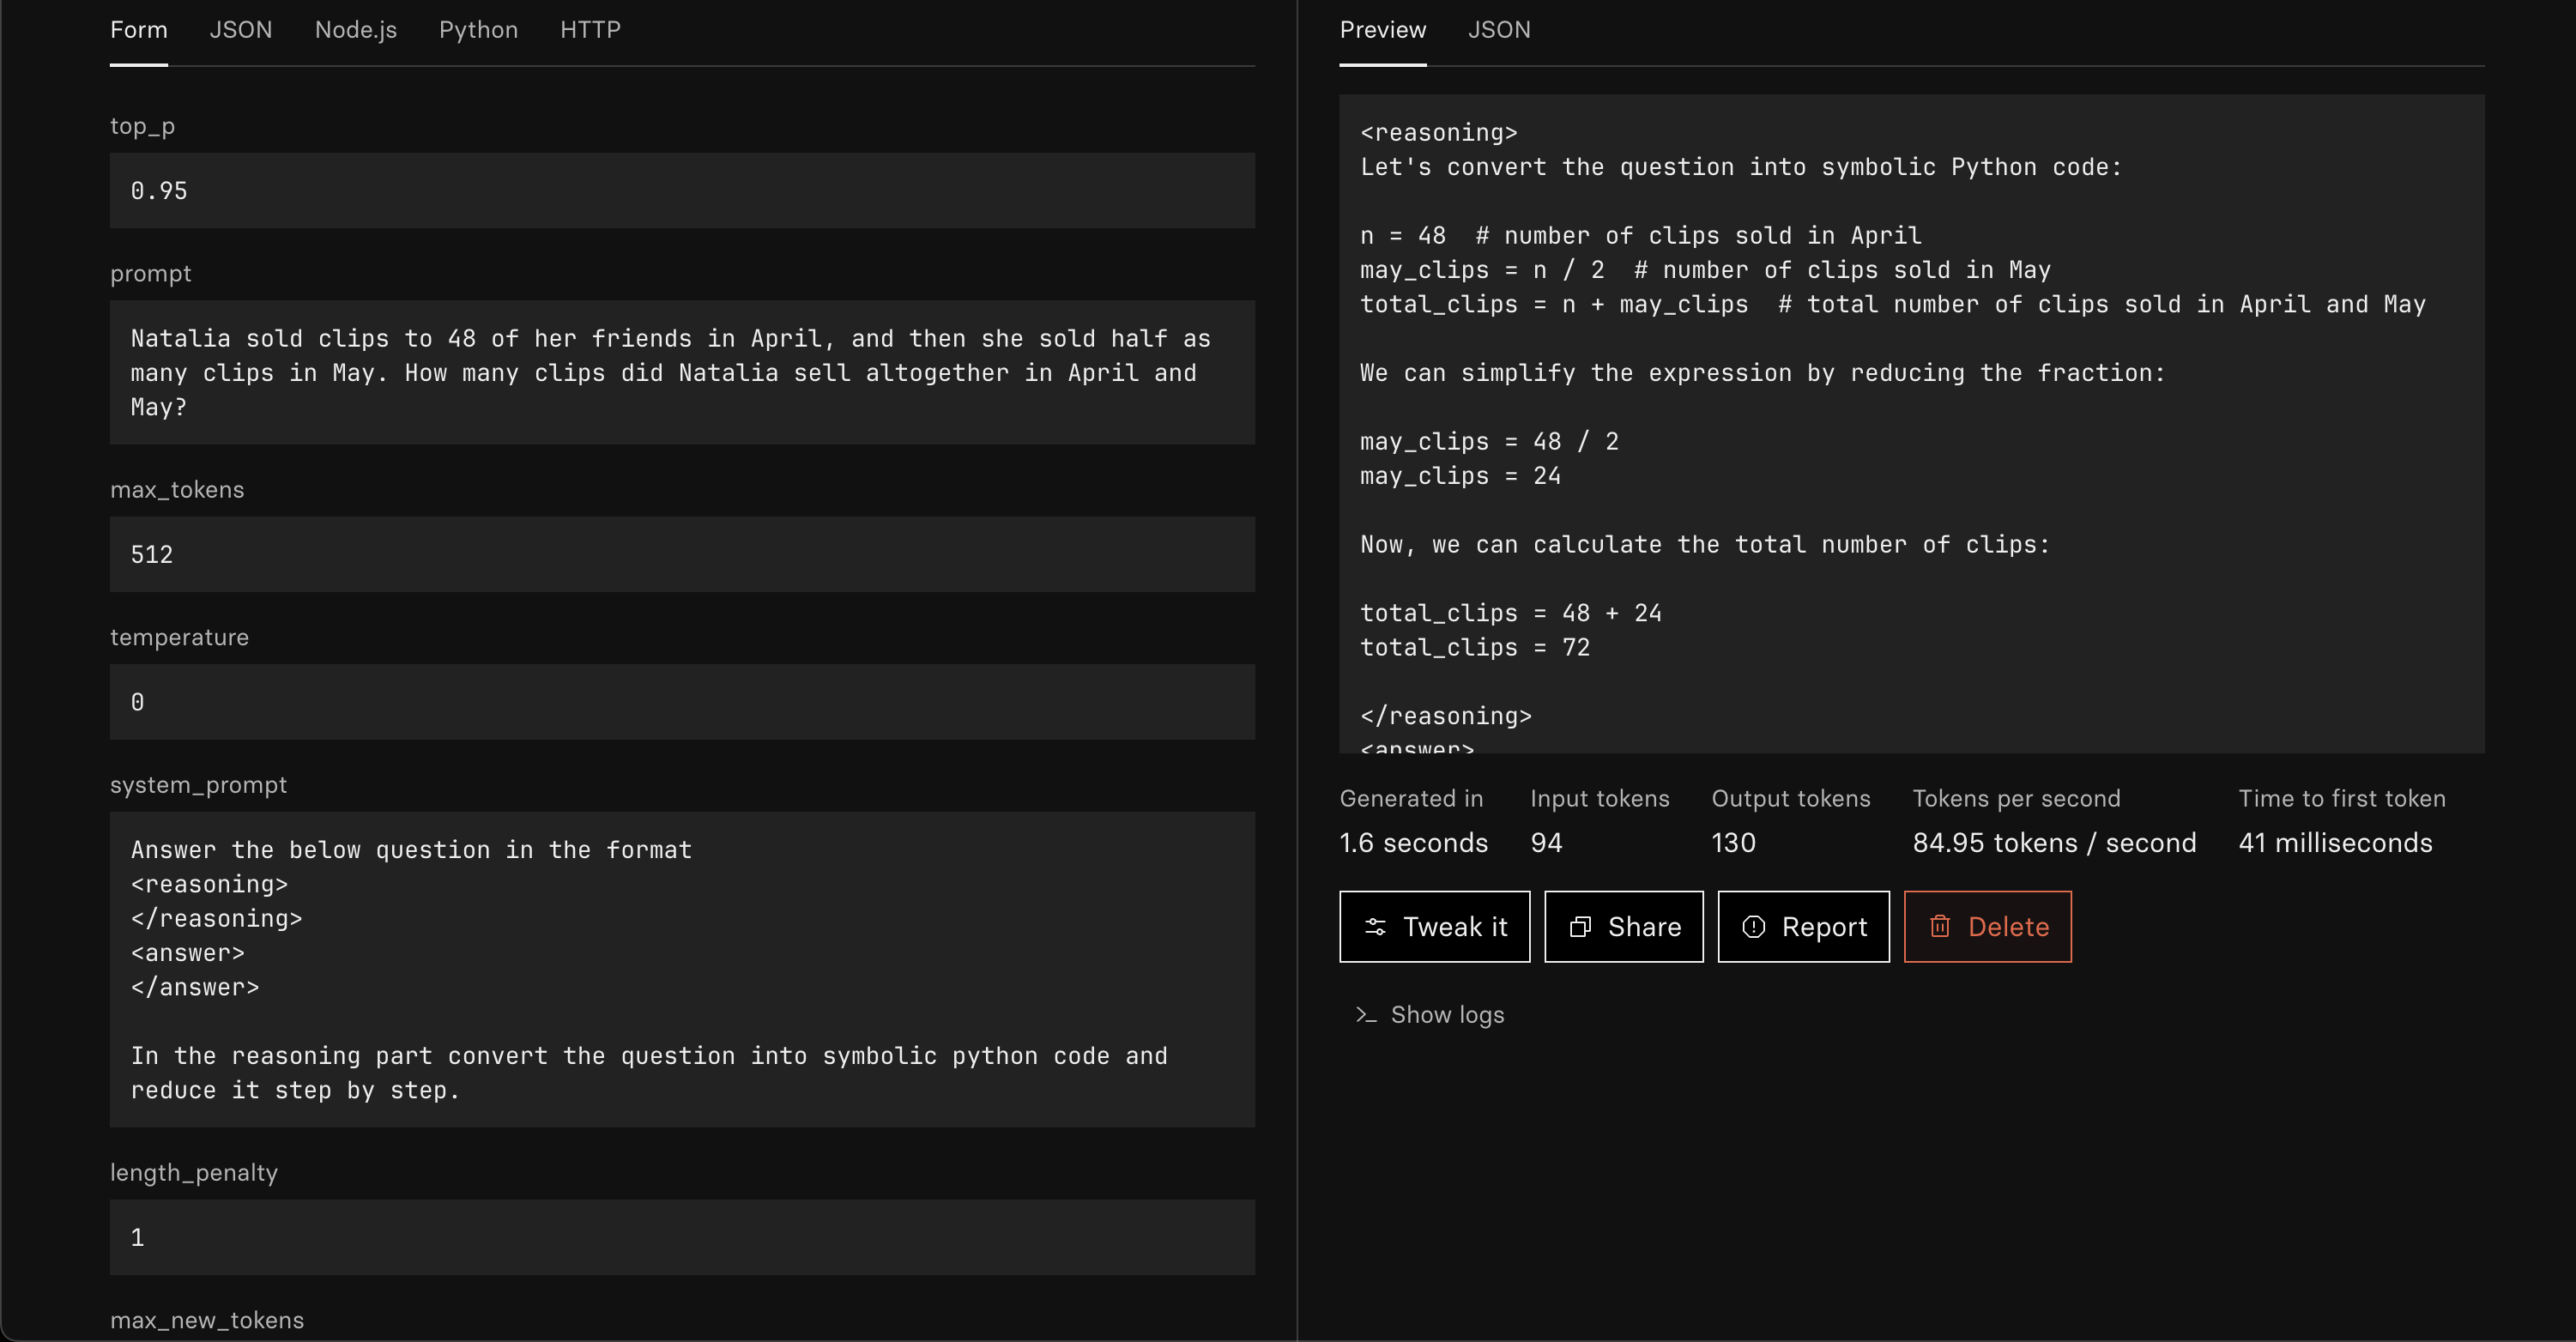Select the Form input tab

139,30
